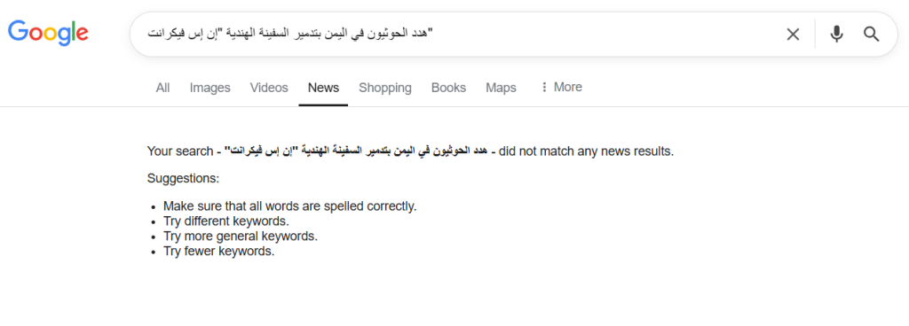Open the Images tab
The image size is (909, 326).
click(209, 88)
